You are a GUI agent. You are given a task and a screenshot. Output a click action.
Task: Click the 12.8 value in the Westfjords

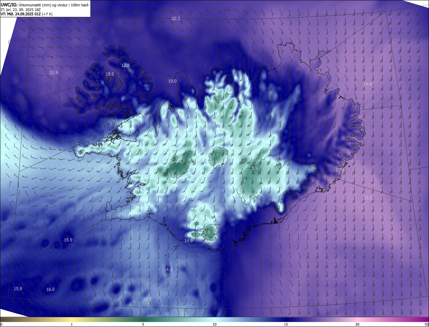[125, 66]
